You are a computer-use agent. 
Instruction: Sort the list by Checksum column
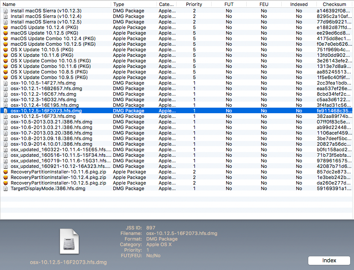[335, 4]
